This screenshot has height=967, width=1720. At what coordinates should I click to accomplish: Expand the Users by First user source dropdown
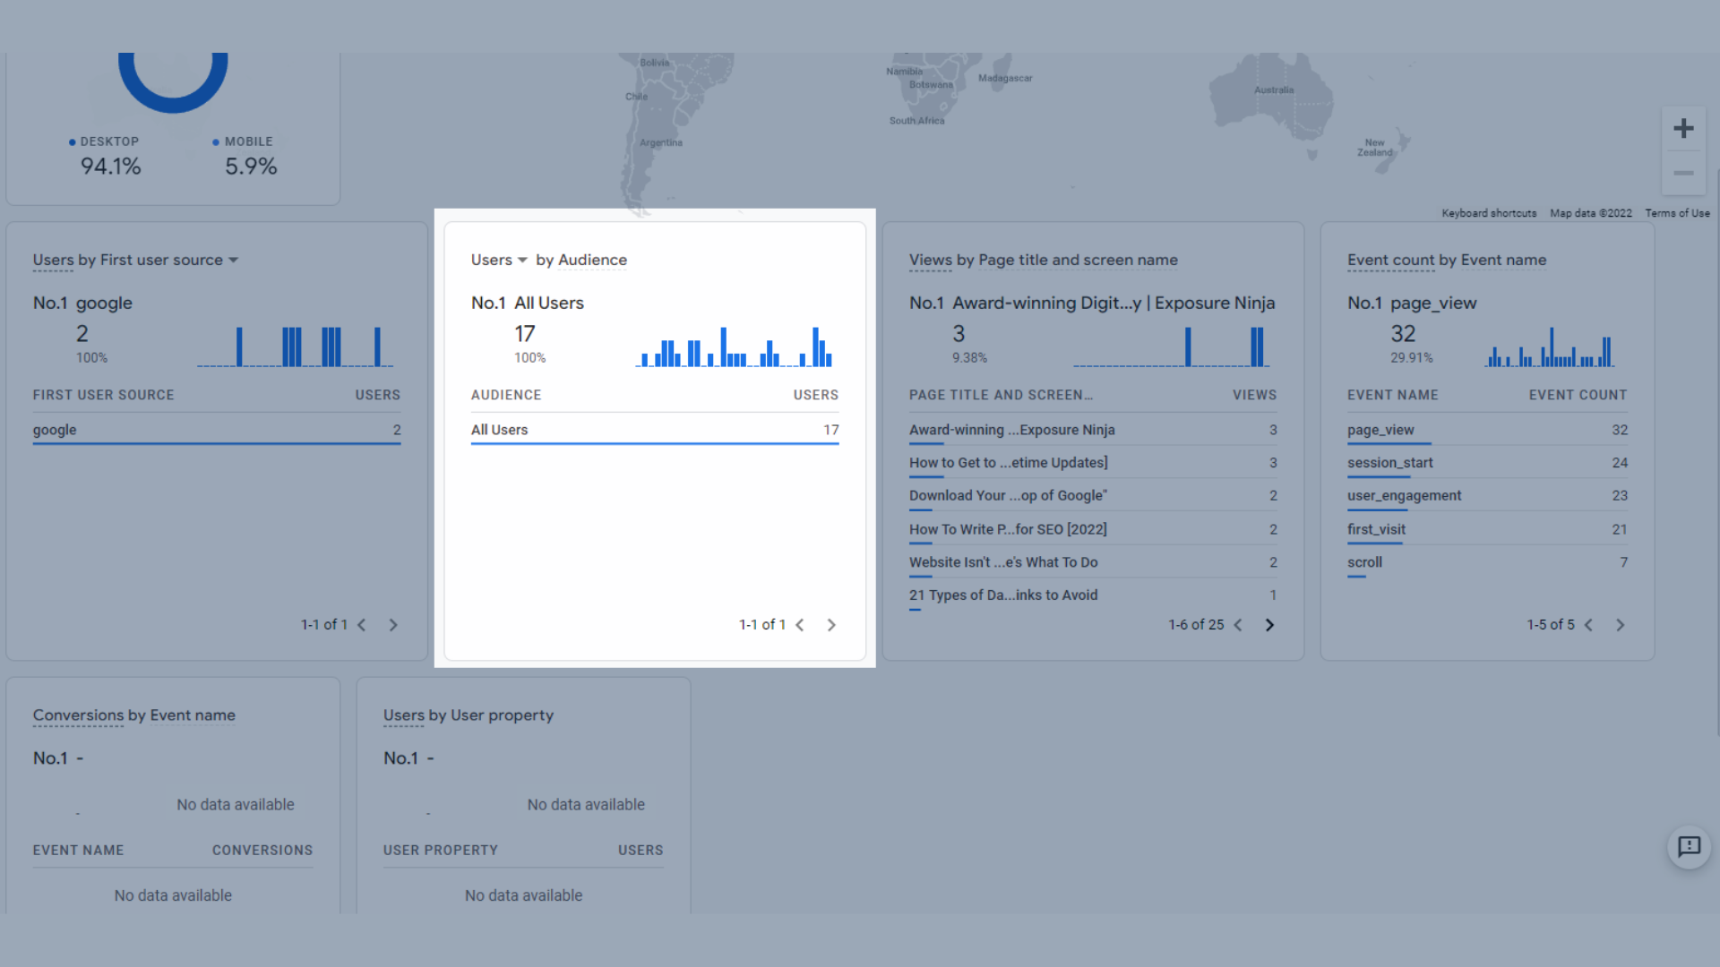point(233,259)
